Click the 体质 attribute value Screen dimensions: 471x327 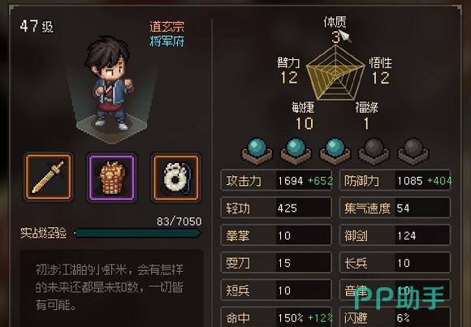point(336,37)
